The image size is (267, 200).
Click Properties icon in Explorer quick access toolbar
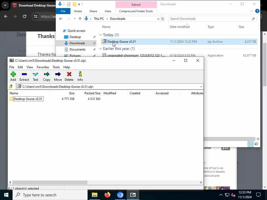[69, 4]
